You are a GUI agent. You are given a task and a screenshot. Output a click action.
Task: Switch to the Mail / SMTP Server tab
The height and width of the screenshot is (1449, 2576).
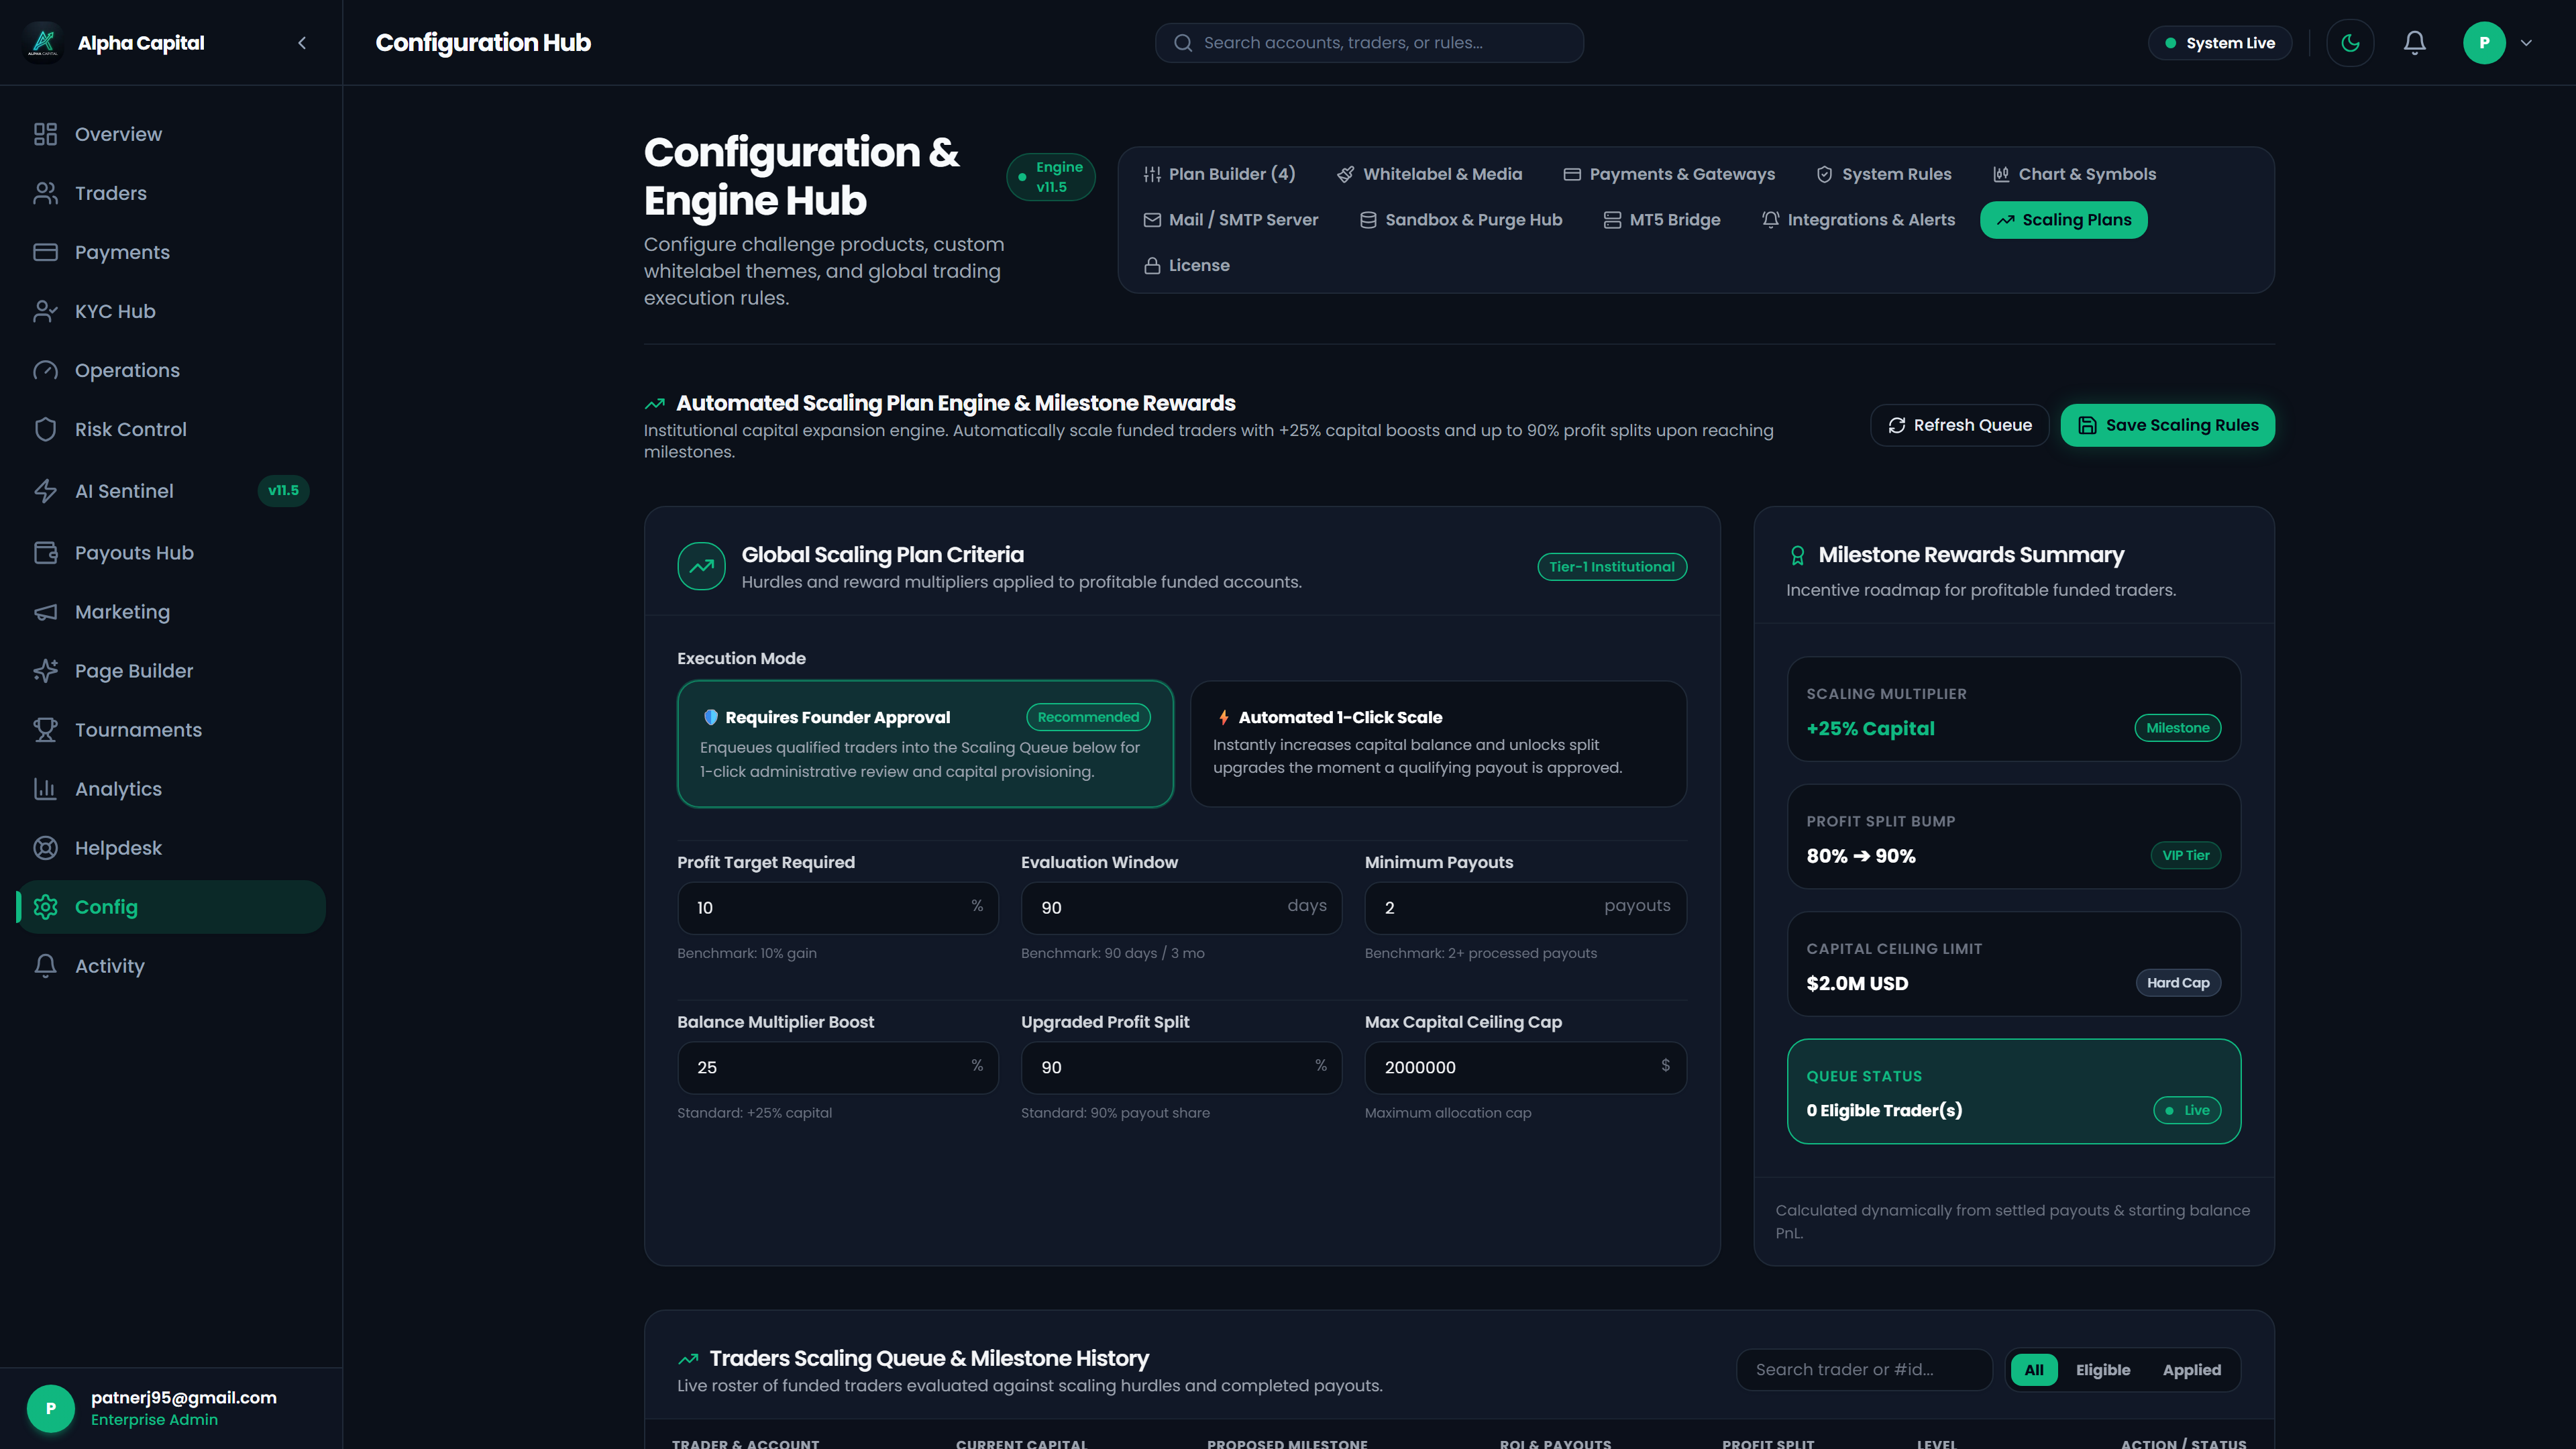pos(1231,220)
